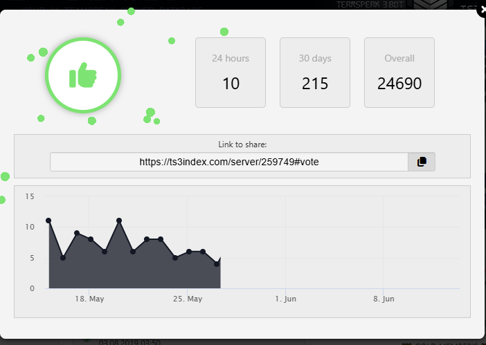Click the overall votes value 24690
This screenshot has width=486, height=345.
click(x=399, y=84)
